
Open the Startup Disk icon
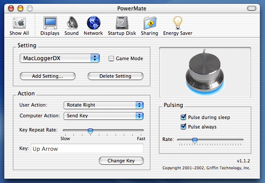[x=122, y=24]
